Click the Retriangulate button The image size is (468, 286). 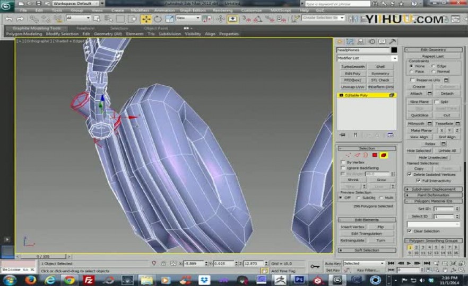[x=352, y=240]
